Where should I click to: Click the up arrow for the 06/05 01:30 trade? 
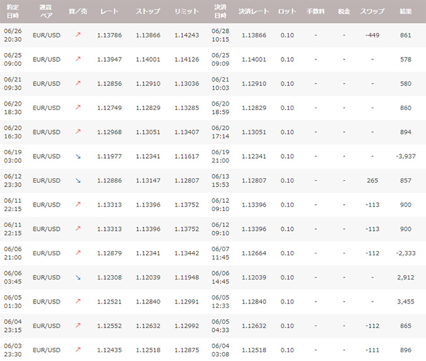[x=78, y=302]
